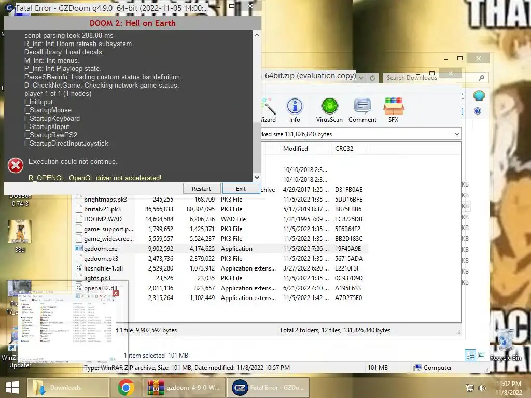The image size is (531, 398).
Task: Click the taskbar clock 11:02 PM
Action: click(x=509, y=388)
